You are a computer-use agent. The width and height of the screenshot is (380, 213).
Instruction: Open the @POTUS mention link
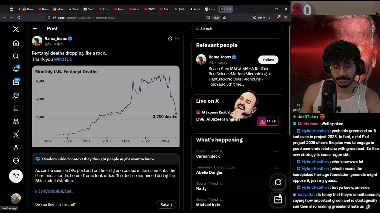pos(63,59)
